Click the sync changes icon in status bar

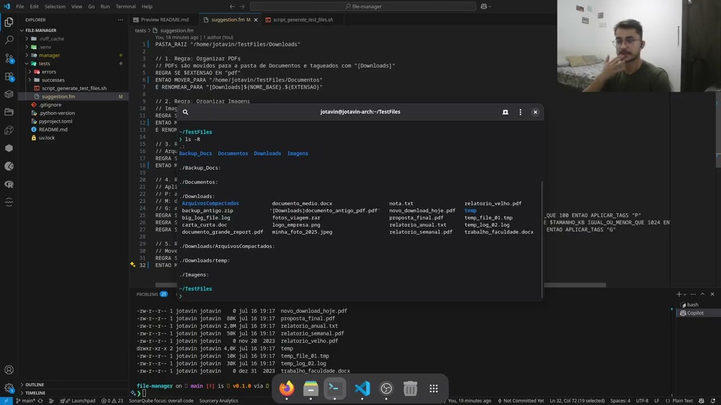pos(40,400)
